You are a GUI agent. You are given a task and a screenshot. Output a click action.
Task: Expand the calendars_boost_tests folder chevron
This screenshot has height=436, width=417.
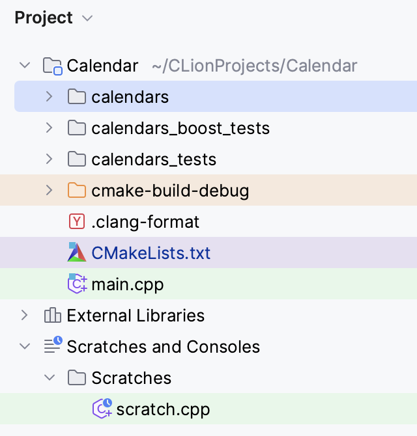(49, 128)
